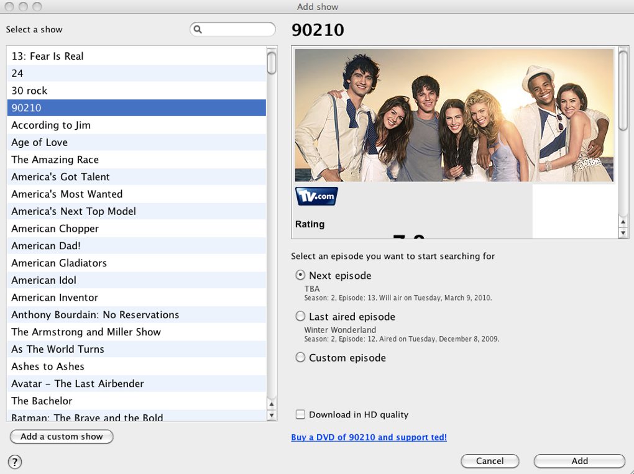This screenshot has height=474, width=634.
Task: Select the show 24
Action: pyautogui.click(x=137, y=73)
